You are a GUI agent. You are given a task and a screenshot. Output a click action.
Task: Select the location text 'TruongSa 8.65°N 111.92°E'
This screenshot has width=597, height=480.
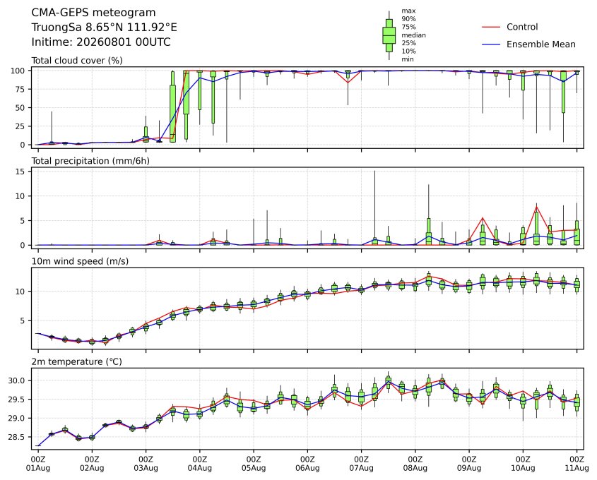104,28
